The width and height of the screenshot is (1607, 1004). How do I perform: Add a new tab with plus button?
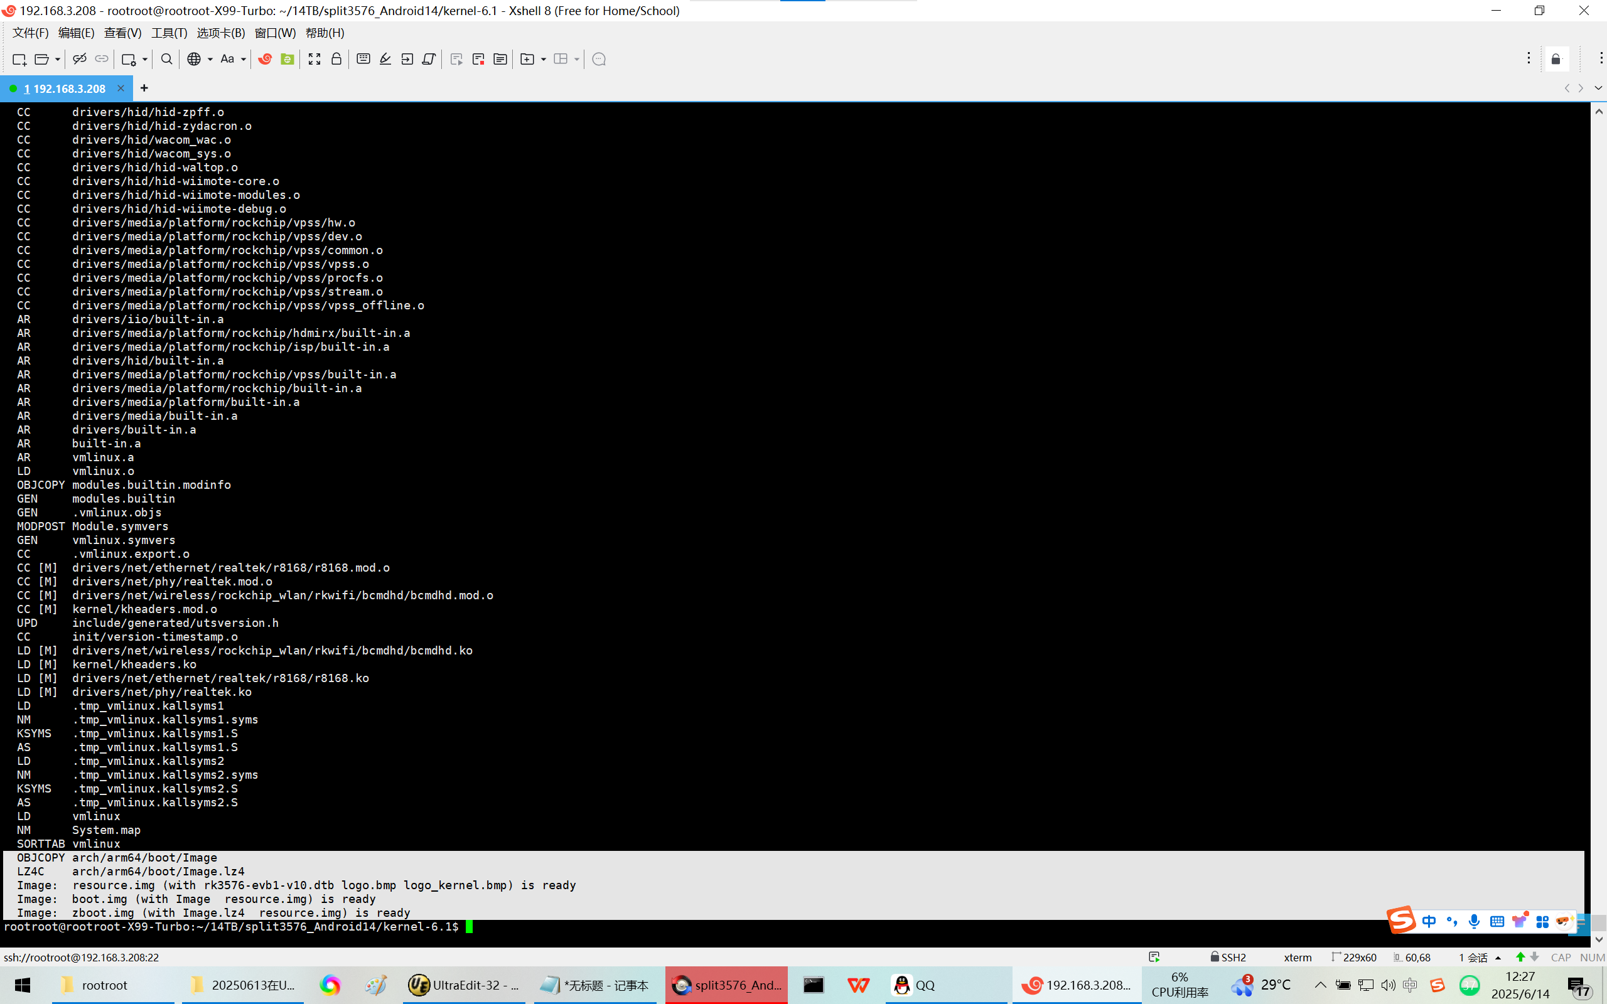144,88
